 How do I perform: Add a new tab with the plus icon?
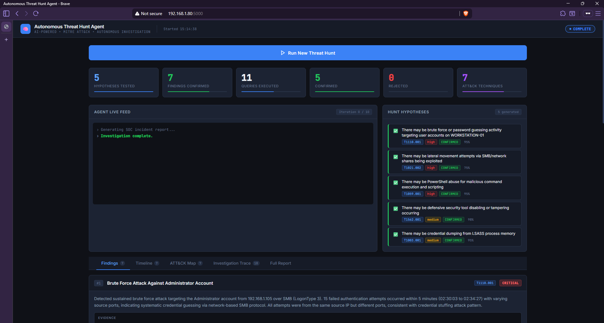[6, 40]
